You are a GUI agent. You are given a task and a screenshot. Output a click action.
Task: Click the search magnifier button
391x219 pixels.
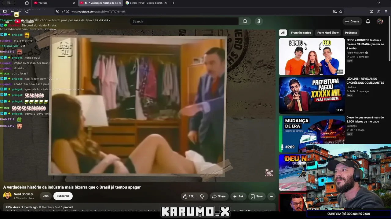pyautogui.click(x=245, y=21)
